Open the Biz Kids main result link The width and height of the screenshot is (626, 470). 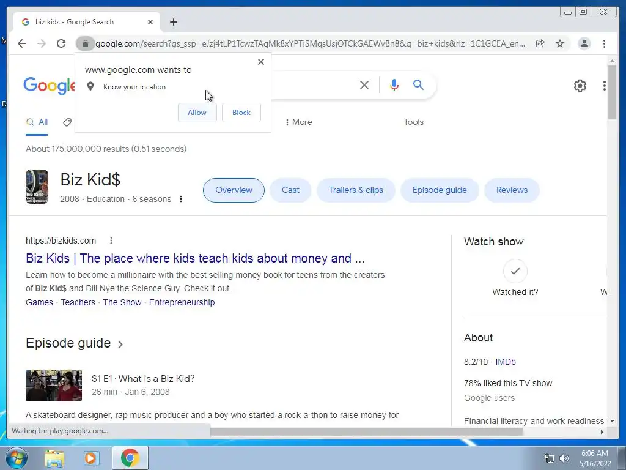[195, 258]
